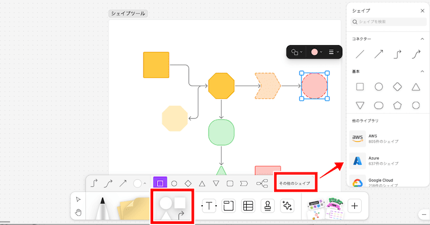Select the Table tool

click(x=247, y=206)
